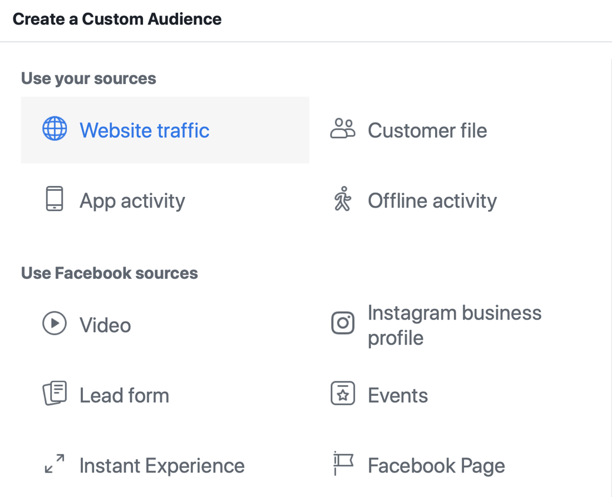Choose Customer file as audience source
The image size is (612, 497).
point(427,131)
